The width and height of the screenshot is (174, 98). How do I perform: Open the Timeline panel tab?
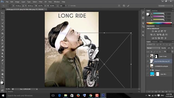(10, 92)
